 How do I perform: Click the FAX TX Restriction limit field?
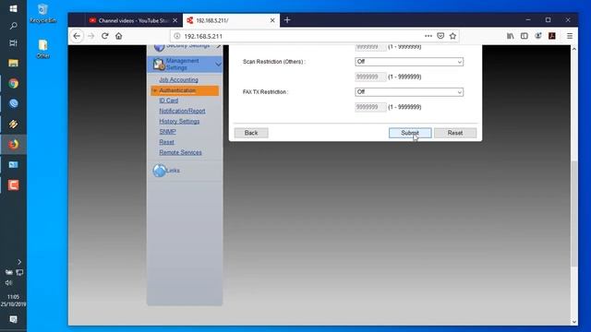[370, 107]
